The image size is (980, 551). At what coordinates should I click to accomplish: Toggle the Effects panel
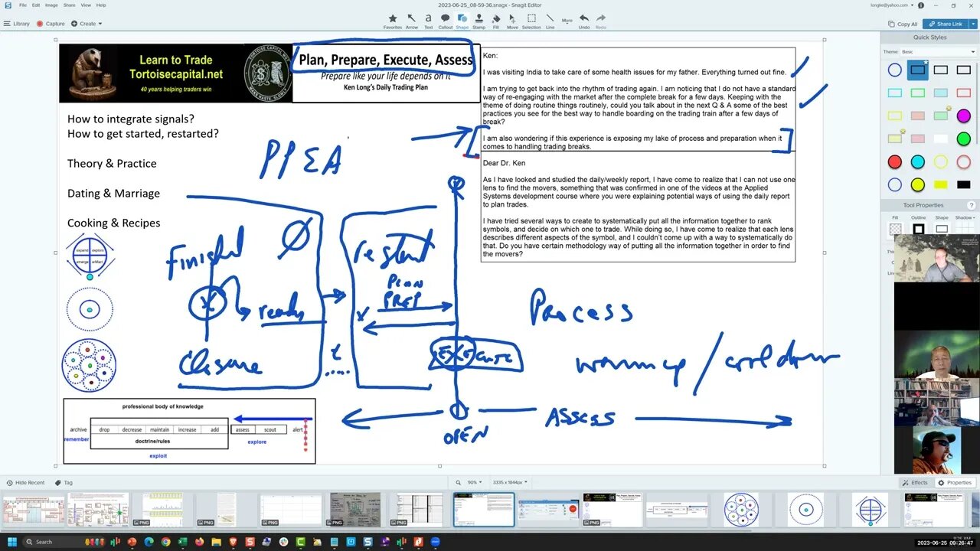pyautogui.click(x=915, y=483)
